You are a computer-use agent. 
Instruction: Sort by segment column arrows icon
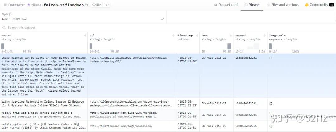click(x=265, y=36)
